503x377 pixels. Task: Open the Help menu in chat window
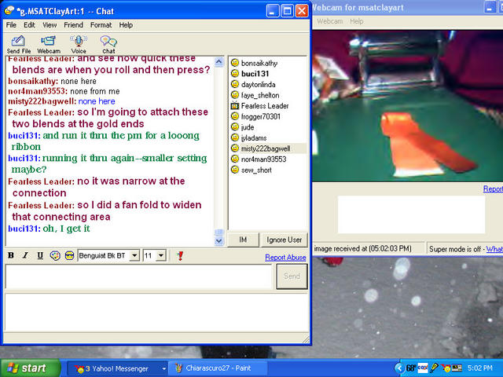coord(126,25)
